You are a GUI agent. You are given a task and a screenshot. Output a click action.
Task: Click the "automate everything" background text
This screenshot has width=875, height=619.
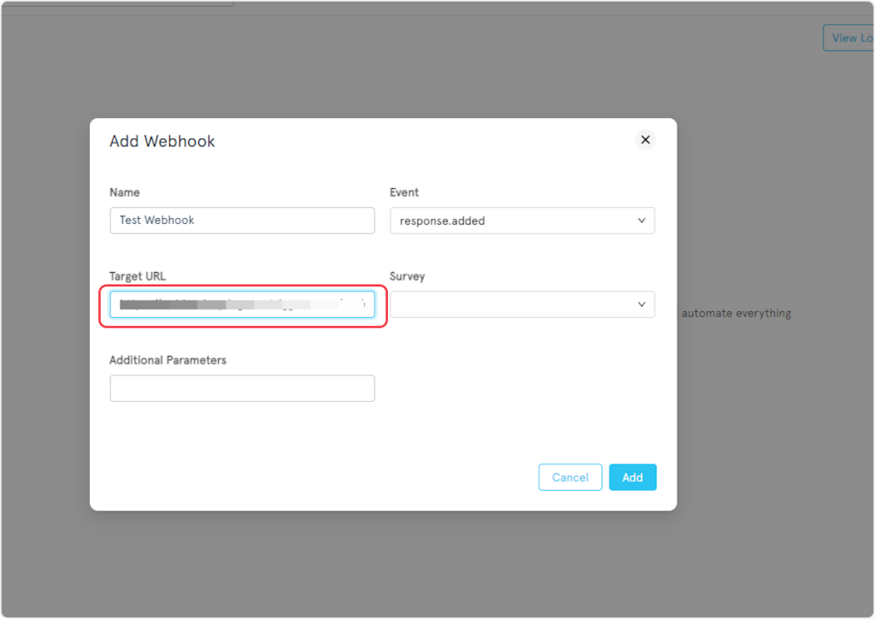coord(736,313)
